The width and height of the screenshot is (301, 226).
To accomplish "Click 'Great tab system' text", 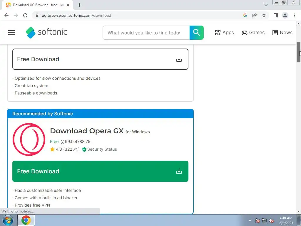I will tap(31, 86).
